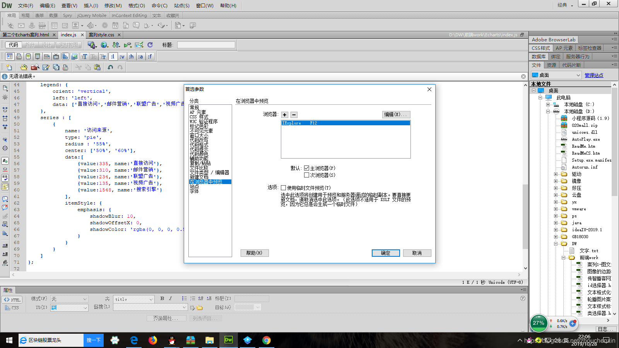
Task: Click the document title input field
Action: tap(206, 45)
